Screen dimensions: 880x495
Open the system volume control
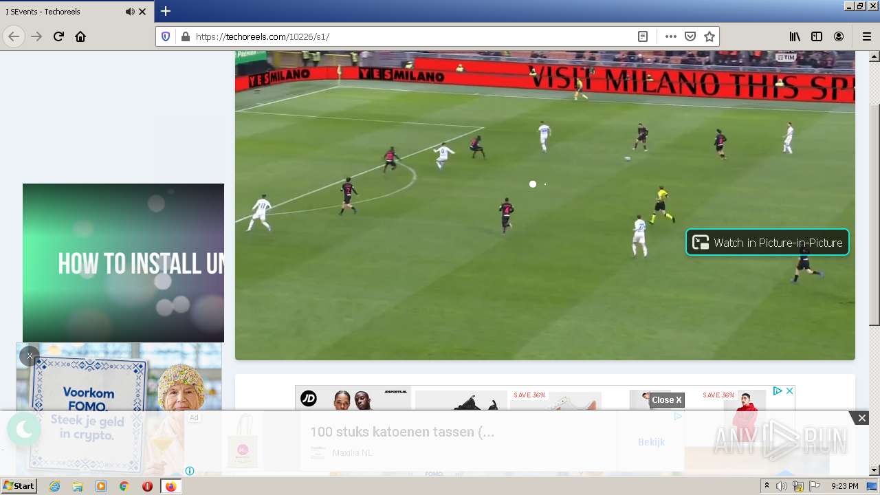click(x=782, y=486)
